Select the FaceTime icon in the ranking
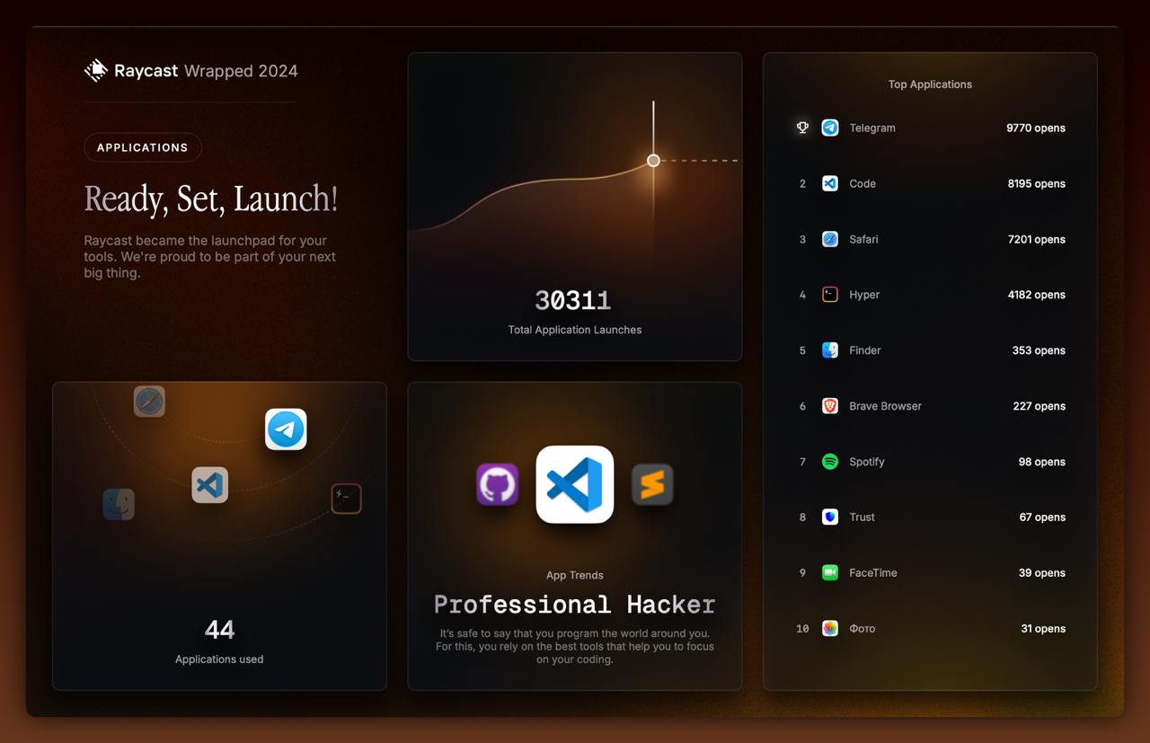Screen dimensions: 1150x743 pyautogui.click(x=830, y=573)
